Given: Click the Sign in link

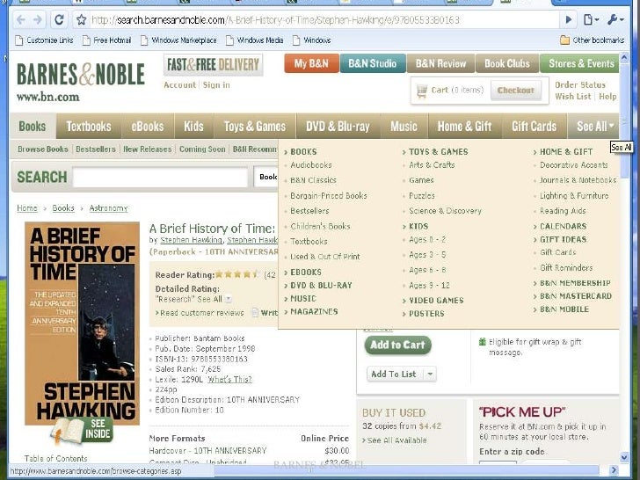Looking at the screenshot, I should 216,85.
